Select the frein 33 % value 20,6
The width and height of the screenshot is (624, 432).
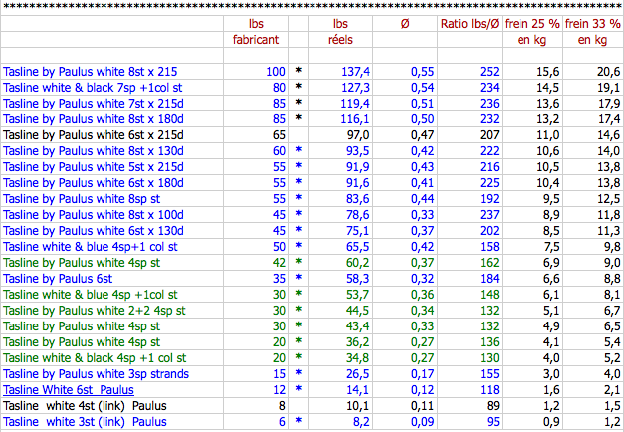[x=608, y=72]
